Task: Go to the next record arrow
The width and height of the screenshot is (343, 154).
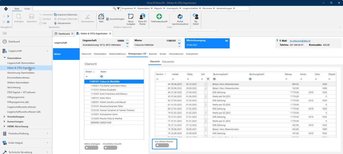Action: [x=8, y=16]
